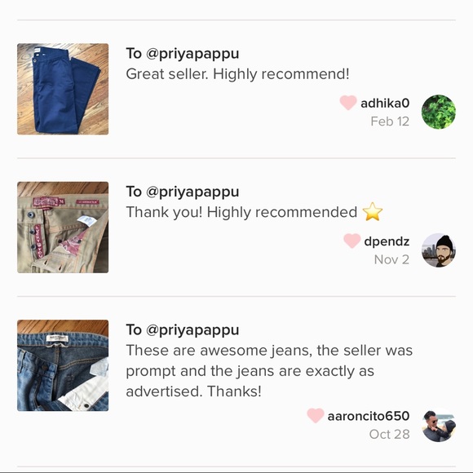Click the gold star emoji in review
473x473 pixels.
click(373, 212)
